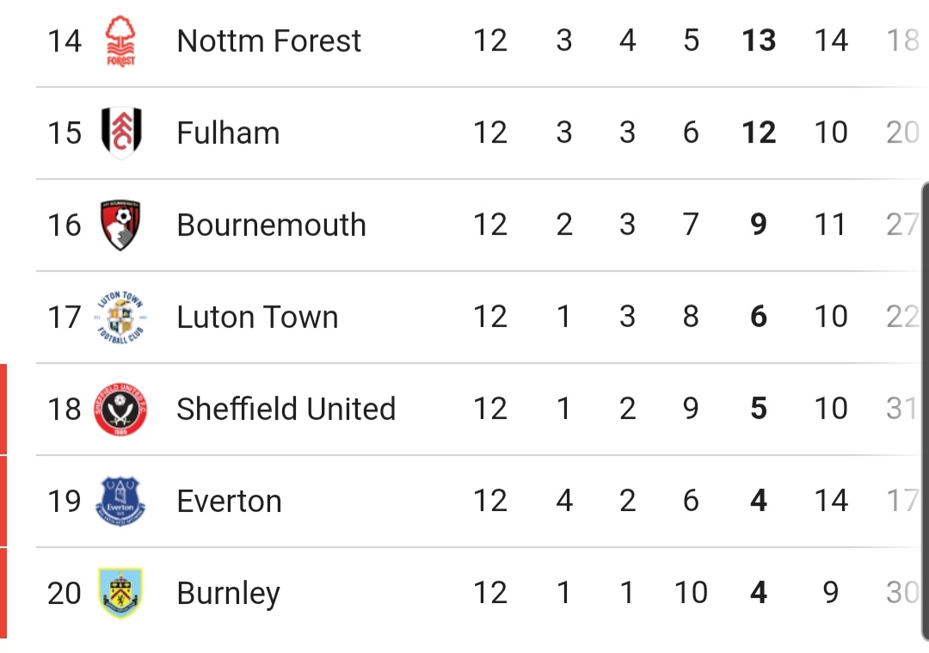The image size is (929, 653).
Task: Open the Burnley team page
Action: pyautogui.click(x=228, y=593)
